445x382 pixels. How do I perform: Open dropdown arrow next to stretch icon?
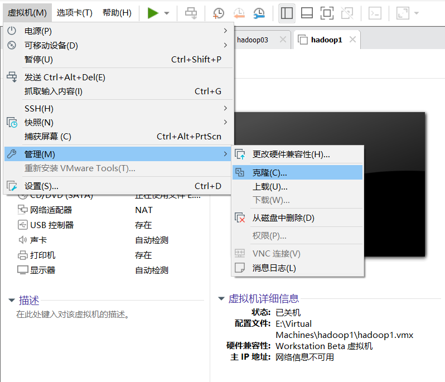pyautogui.click(x=417, y=13)
